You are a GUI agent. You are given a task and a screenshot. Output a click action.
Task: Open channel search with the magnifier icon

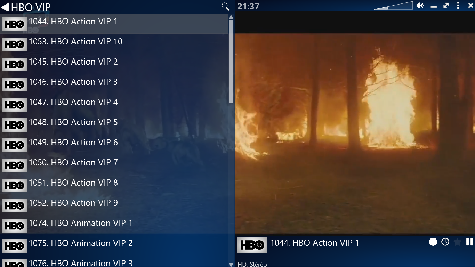[225, 7]
